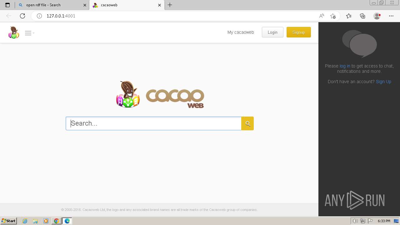400x225 pixels.
Task: Open the tab actions menu icon
Action: pyautogui.click(x=7, y=5)
